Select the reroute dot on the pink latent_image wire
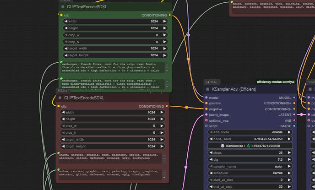The height and width of the screenshot is (190, 315). coord(186,167)
